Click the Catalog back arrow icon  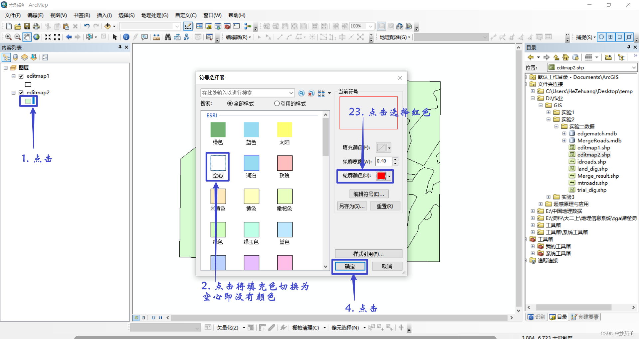[x=531, y=57]
